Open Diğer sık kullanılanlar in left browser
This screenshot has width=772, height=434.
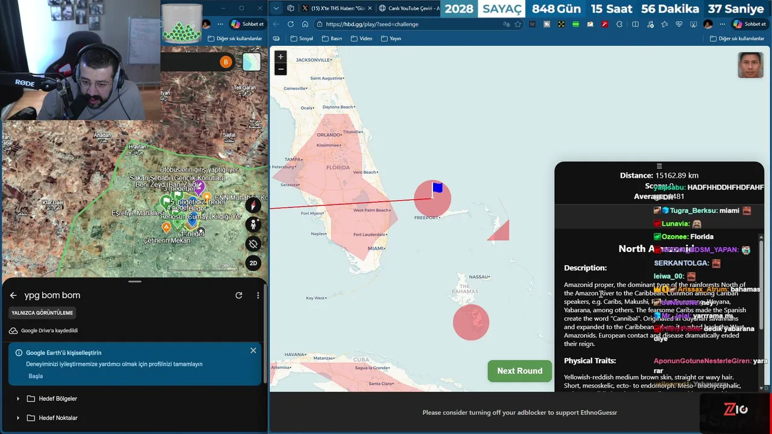(x=235, y=39)
